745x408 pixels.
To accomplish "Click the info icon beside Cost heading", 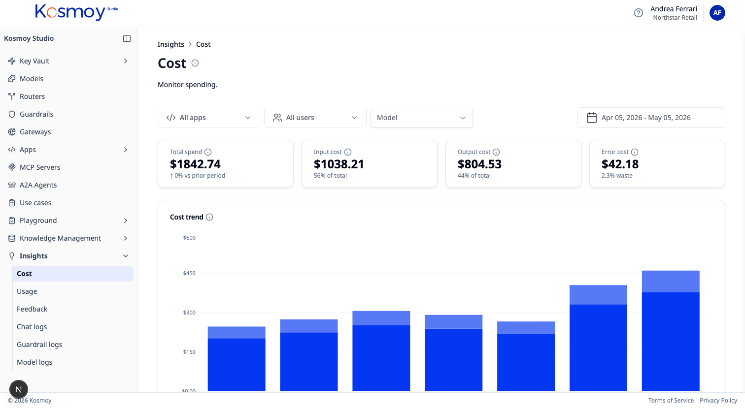I will coord(195,63).
